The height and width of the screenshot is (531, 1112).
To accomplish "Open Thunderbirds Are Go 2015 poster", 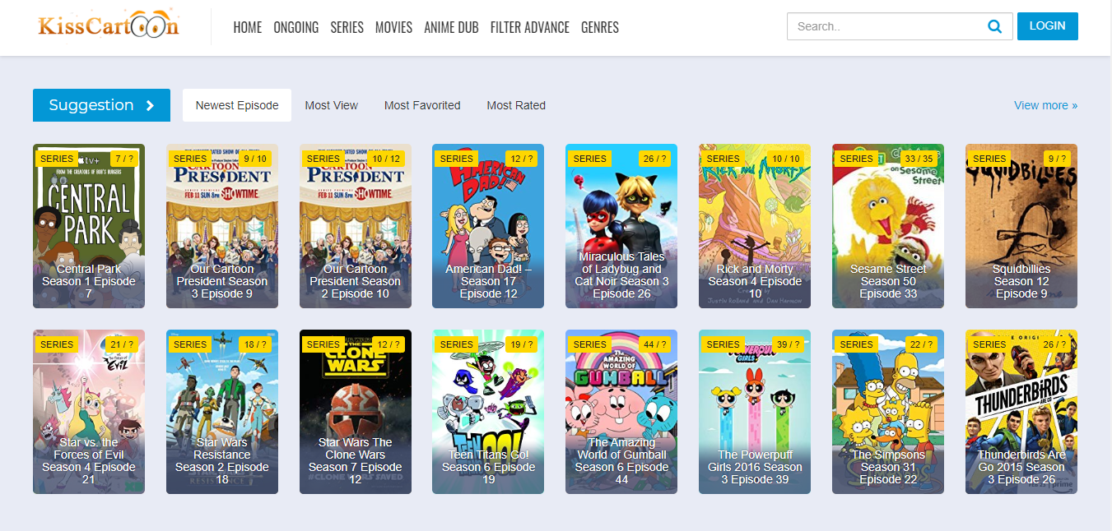I will pyautogui.click(x=1021, y=412).
